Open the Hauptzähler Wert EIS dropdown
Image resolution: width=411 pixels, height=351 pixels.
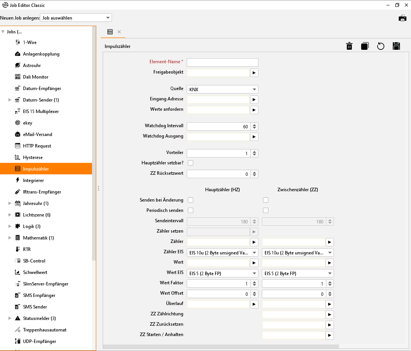click(222, 274)
